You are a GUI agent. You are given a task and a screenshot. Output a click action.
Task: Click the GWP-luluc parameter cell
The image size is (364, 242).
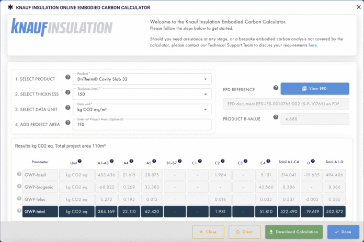(40, 199)
